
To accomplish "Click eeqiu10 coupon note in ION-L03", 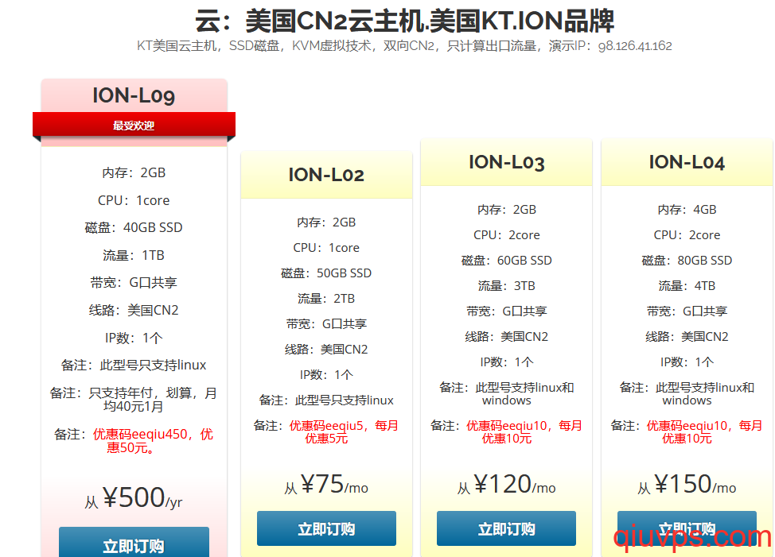I will (506, 431).
